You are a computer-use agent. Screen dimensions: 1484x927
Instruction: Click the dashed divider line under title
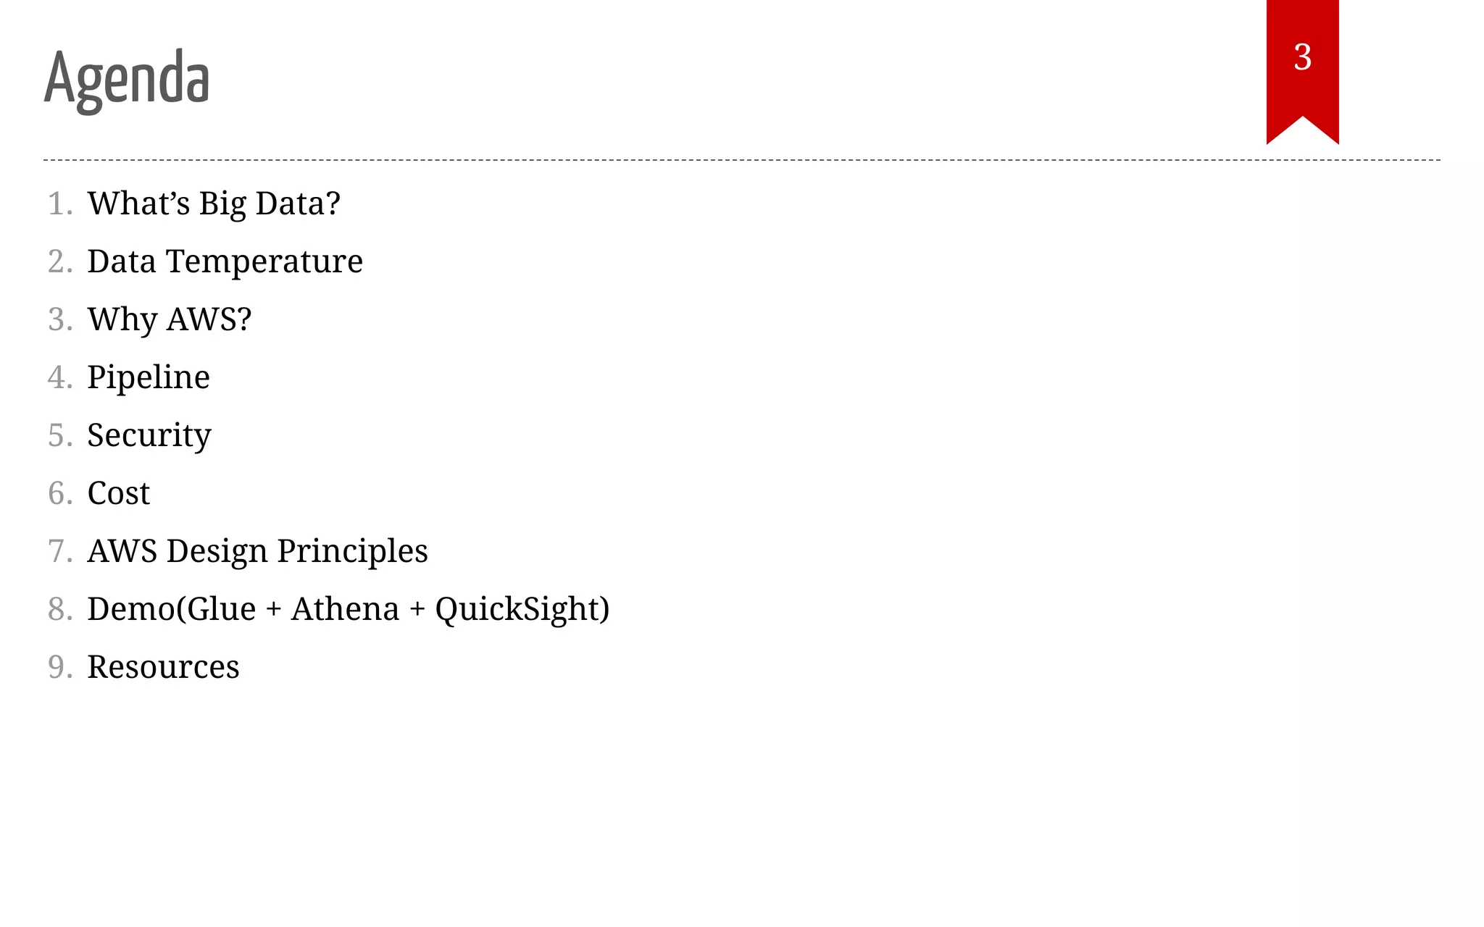[725, 160]
